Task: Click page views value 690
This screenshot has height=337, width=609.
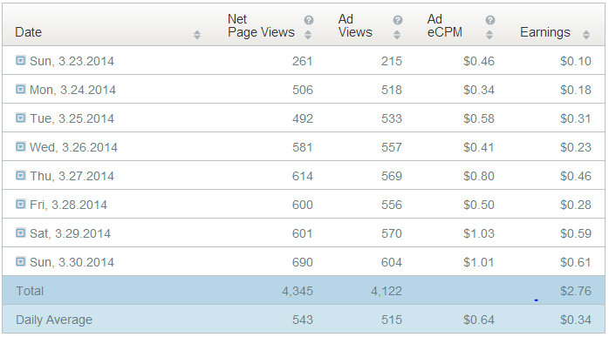Action: click(x=302, y=262)
